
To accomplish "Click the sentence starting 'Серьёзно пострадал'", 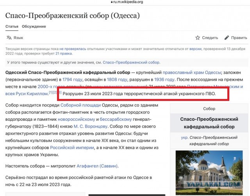I will tap(79, 181).
